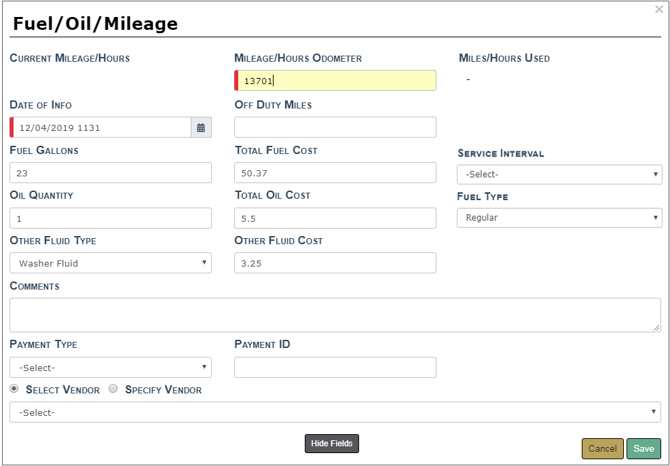Click into the Off Duty Miles field

click(335, 128)
